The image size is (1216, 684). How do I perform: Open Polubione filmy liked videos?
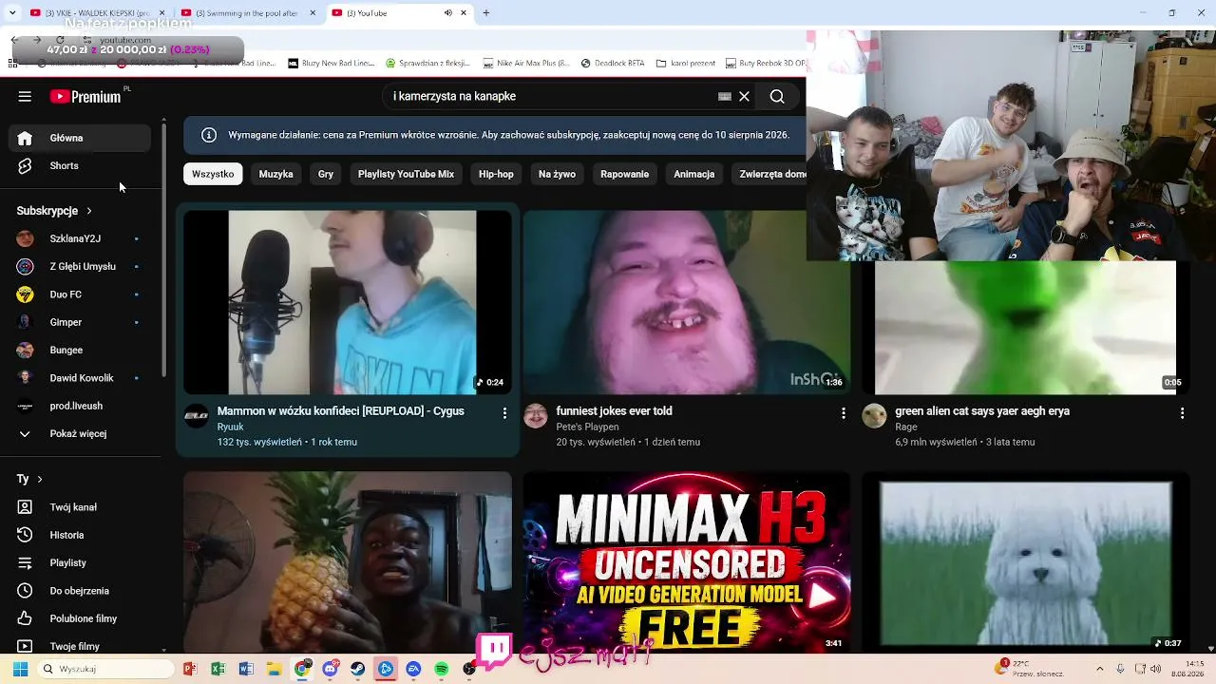point(80,618)
